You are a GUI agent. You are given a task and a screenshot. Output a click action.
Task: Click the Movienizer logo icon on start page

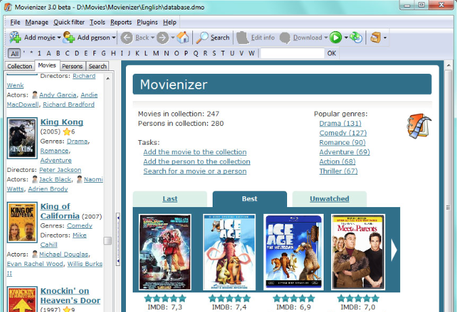419,126
